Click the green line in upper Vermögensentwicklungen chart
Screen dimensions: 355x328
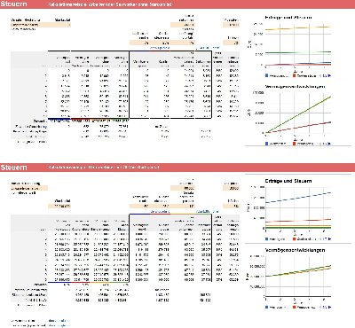298,114
